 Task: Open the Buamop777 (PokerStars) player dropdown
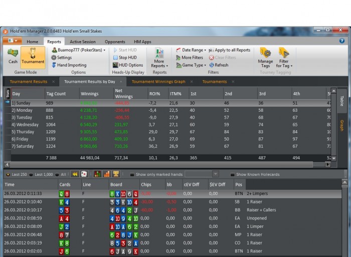coord(79,50)
